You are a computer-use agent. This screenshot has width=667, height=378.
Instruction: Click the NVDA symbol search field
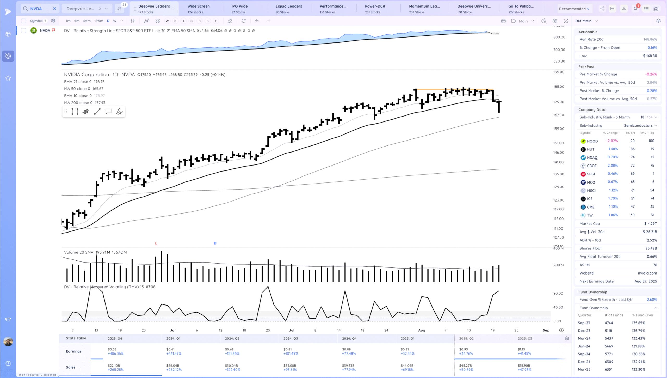point(39,9)
